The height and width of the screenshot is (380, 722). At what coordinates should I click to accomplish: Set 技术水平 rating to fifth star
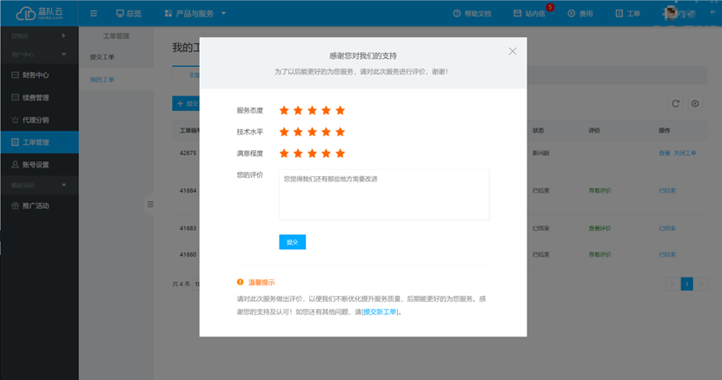(340, 132)
